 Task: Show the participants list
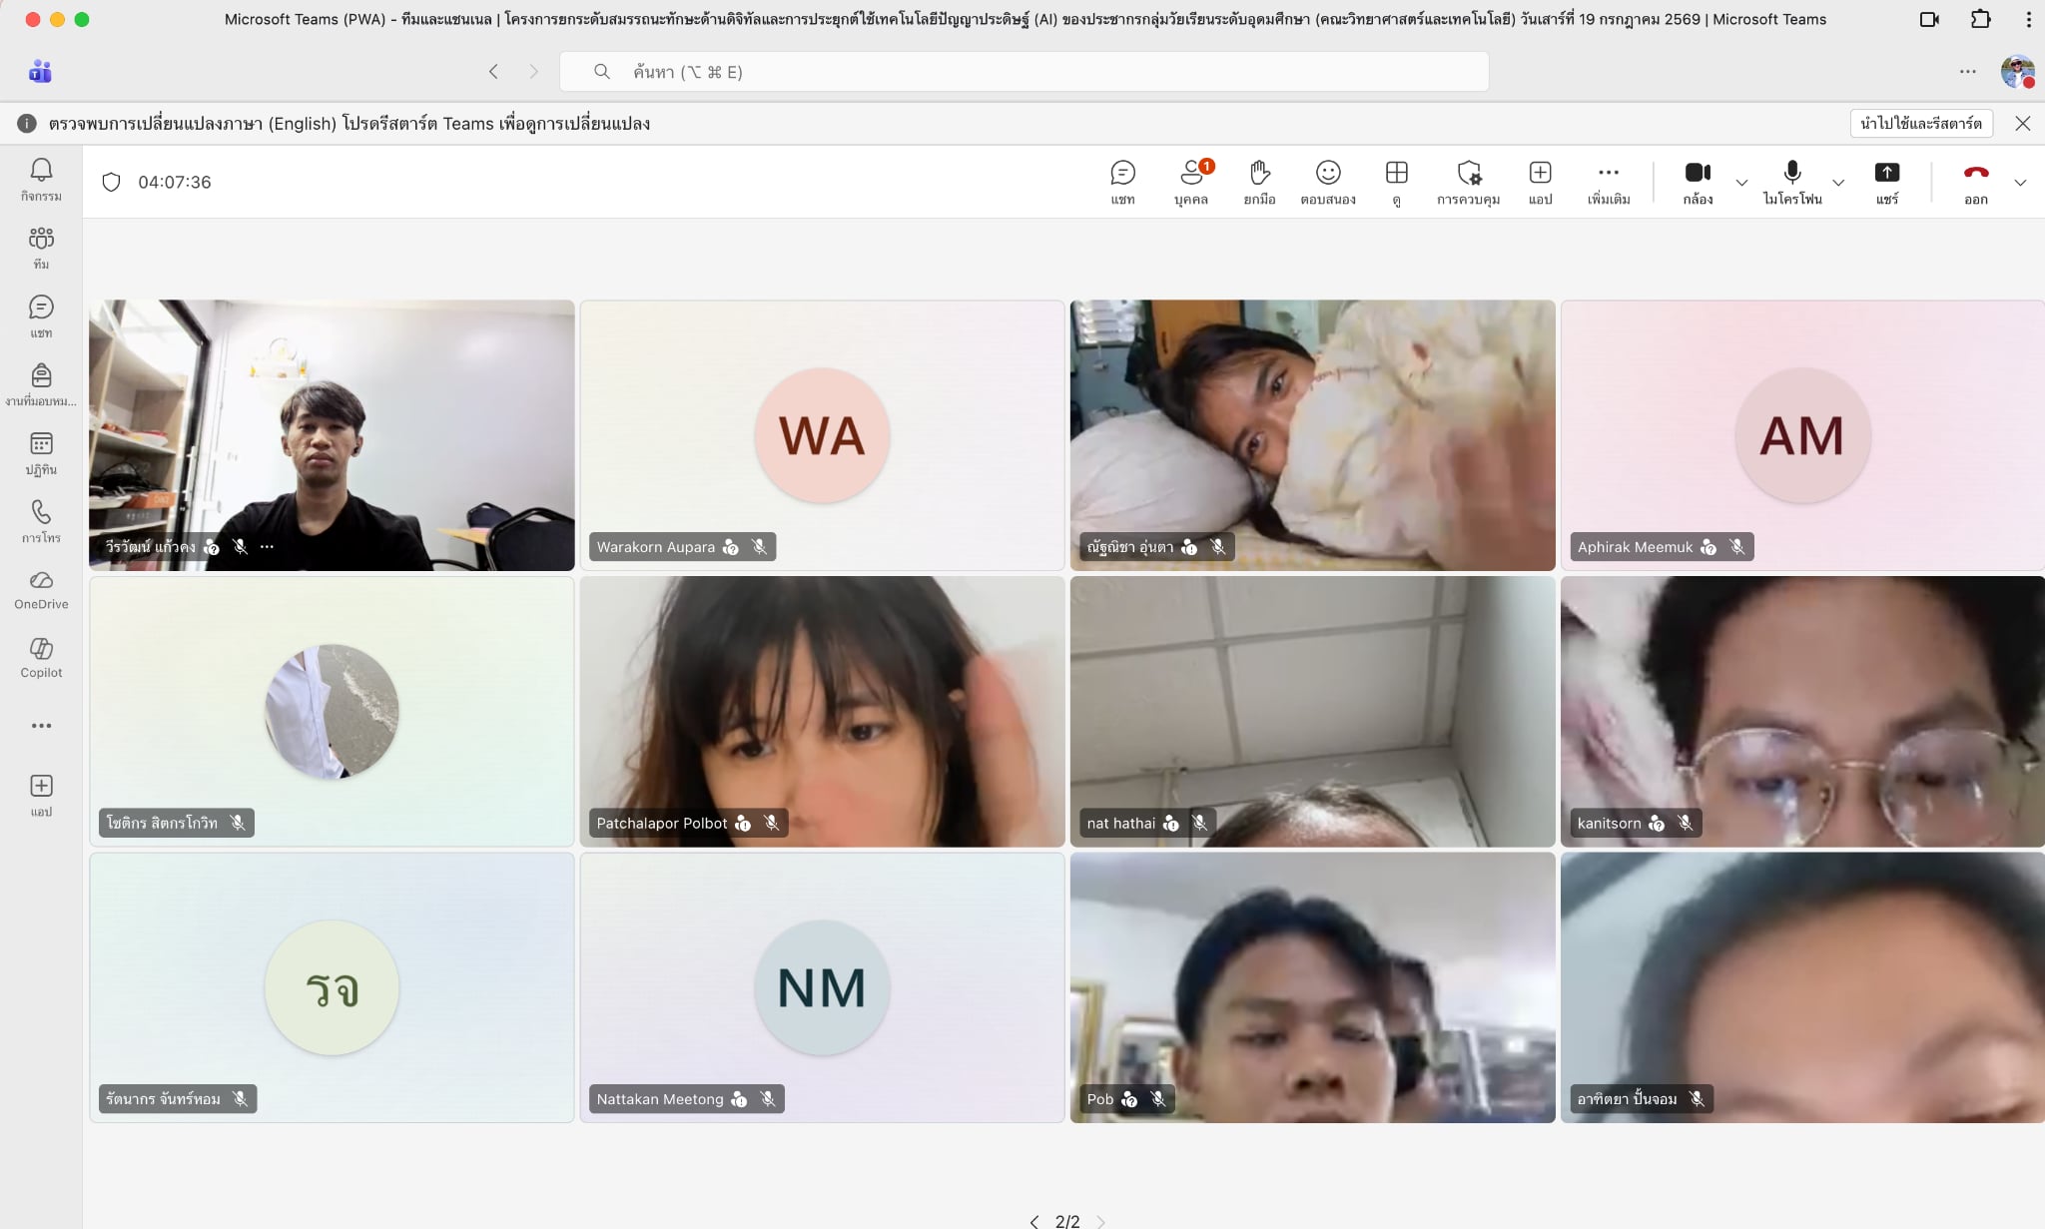[1191, 183]
